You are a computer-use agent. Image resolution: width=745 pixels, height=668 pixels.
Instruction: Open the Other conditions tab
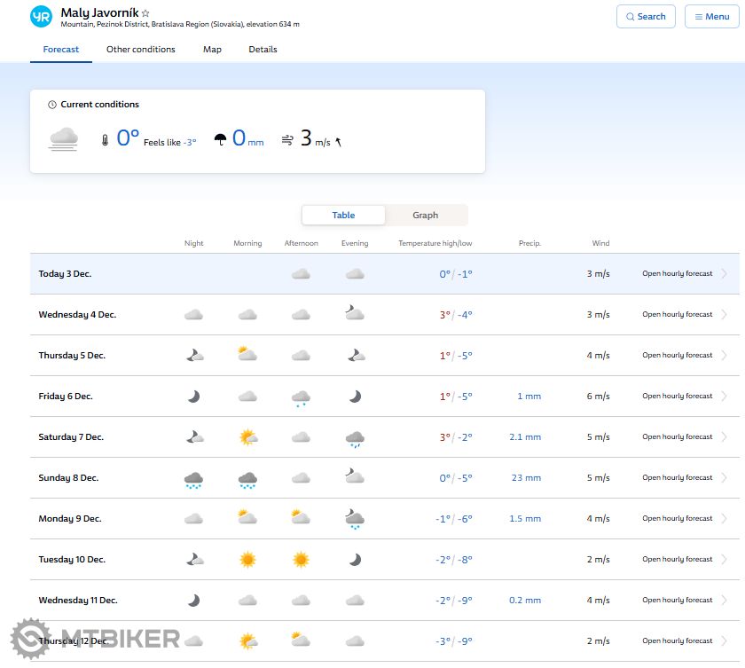point(140,50)
